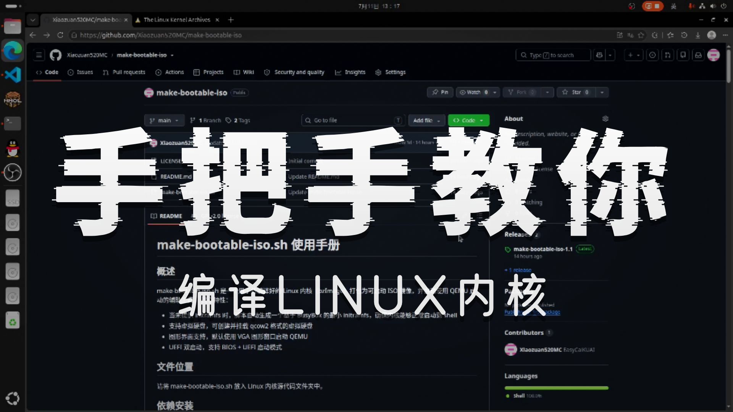Open Edge settings and more menu

725,35
